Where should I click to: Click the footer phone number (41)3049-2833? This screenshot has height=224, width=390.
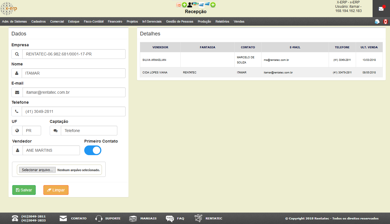click(33, 220)
